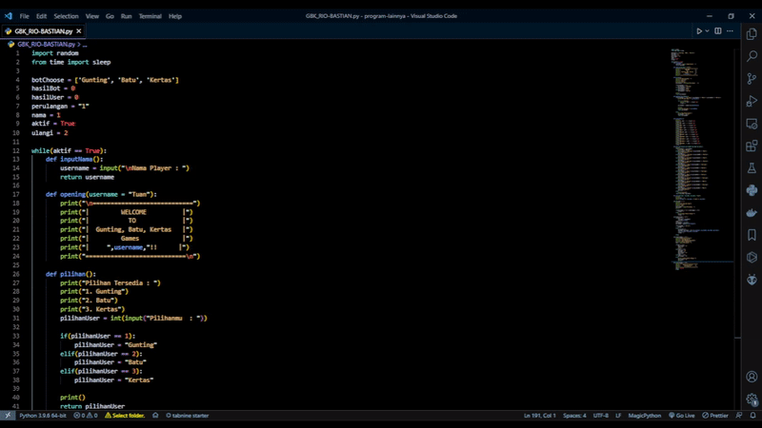Open the Terminal menu
The width and height of the screenshot is (762, 428).
[150, 16]
